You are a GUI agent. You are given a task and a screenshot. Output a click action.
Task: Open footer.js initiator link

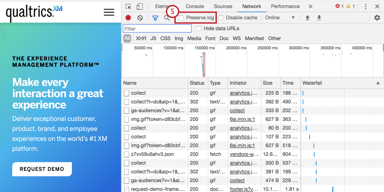[243, 189]
